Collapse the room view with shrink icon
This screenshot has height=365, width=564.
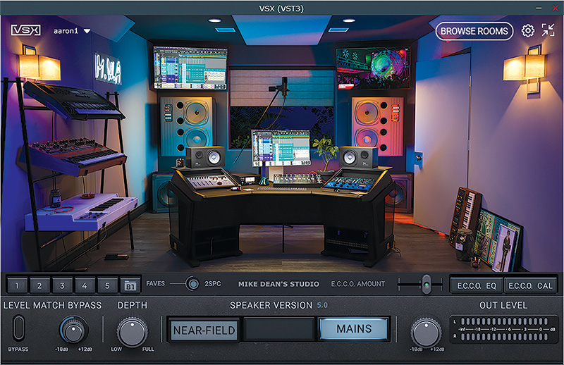pyautogui.click(x=548, y=30)
